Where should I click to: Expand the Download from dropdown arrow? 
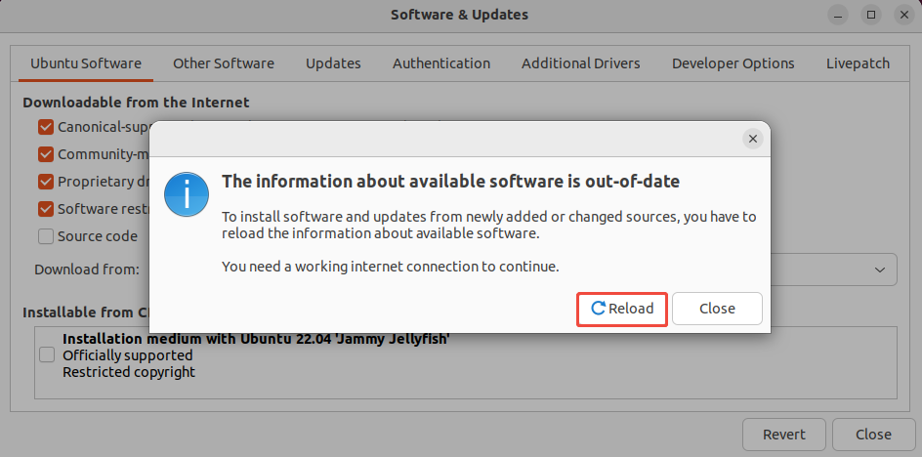point(880,270)
